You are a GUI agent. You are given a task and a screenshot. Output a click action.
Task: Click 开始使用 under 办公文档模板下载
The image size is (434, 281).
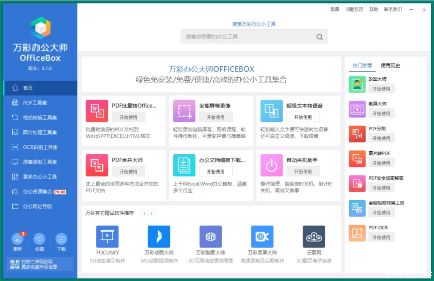[216, 171]
